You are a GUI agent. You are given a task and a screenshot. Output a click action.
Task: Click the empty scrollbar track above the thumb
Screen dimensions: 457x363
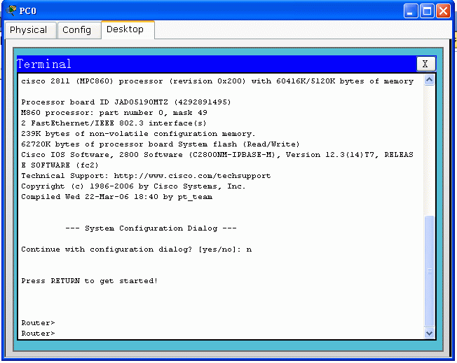[430, 147]
